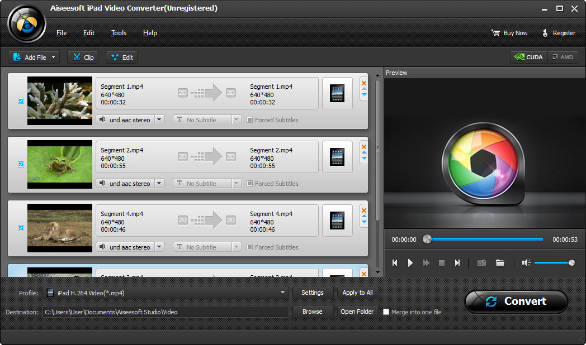Uncheck Segment 1.mp4 checkbox

point(21,100)
